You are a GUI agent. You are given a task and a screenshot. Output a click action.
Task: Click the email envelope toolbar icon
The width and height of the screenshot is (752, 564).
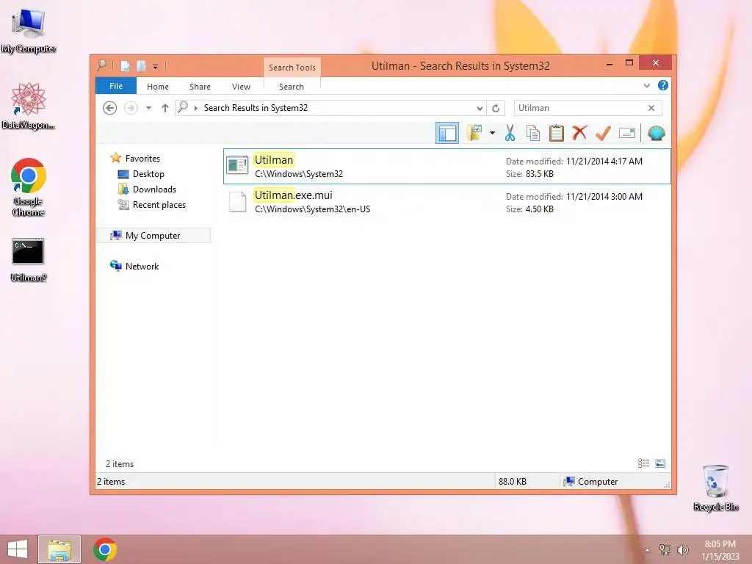[627, 133]
